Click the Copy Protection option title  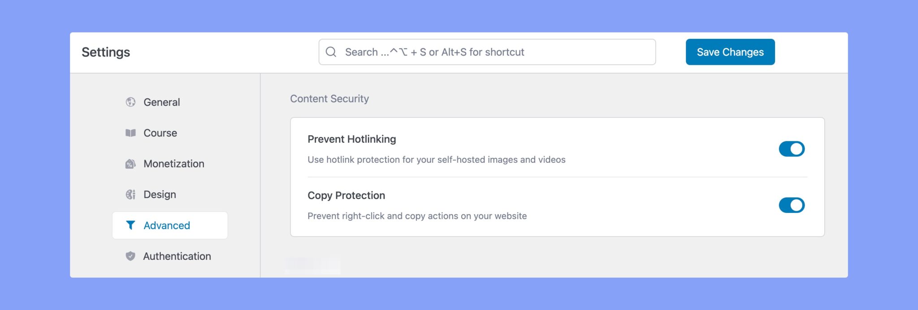(x=346, y=195)
